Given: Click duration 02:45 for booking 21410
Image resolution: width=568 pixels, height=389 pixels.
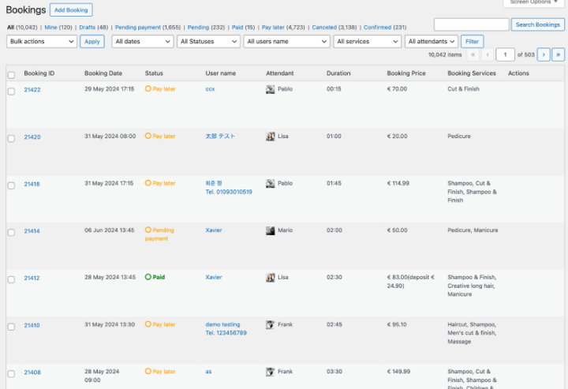Looking at the screenshot, I should pos(334,324).
